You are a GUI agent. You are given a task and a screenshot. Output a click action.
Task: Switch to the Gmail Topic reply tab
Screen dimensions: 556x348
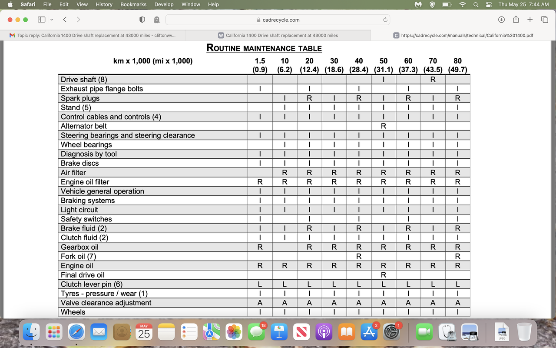(x=93, y=35)
